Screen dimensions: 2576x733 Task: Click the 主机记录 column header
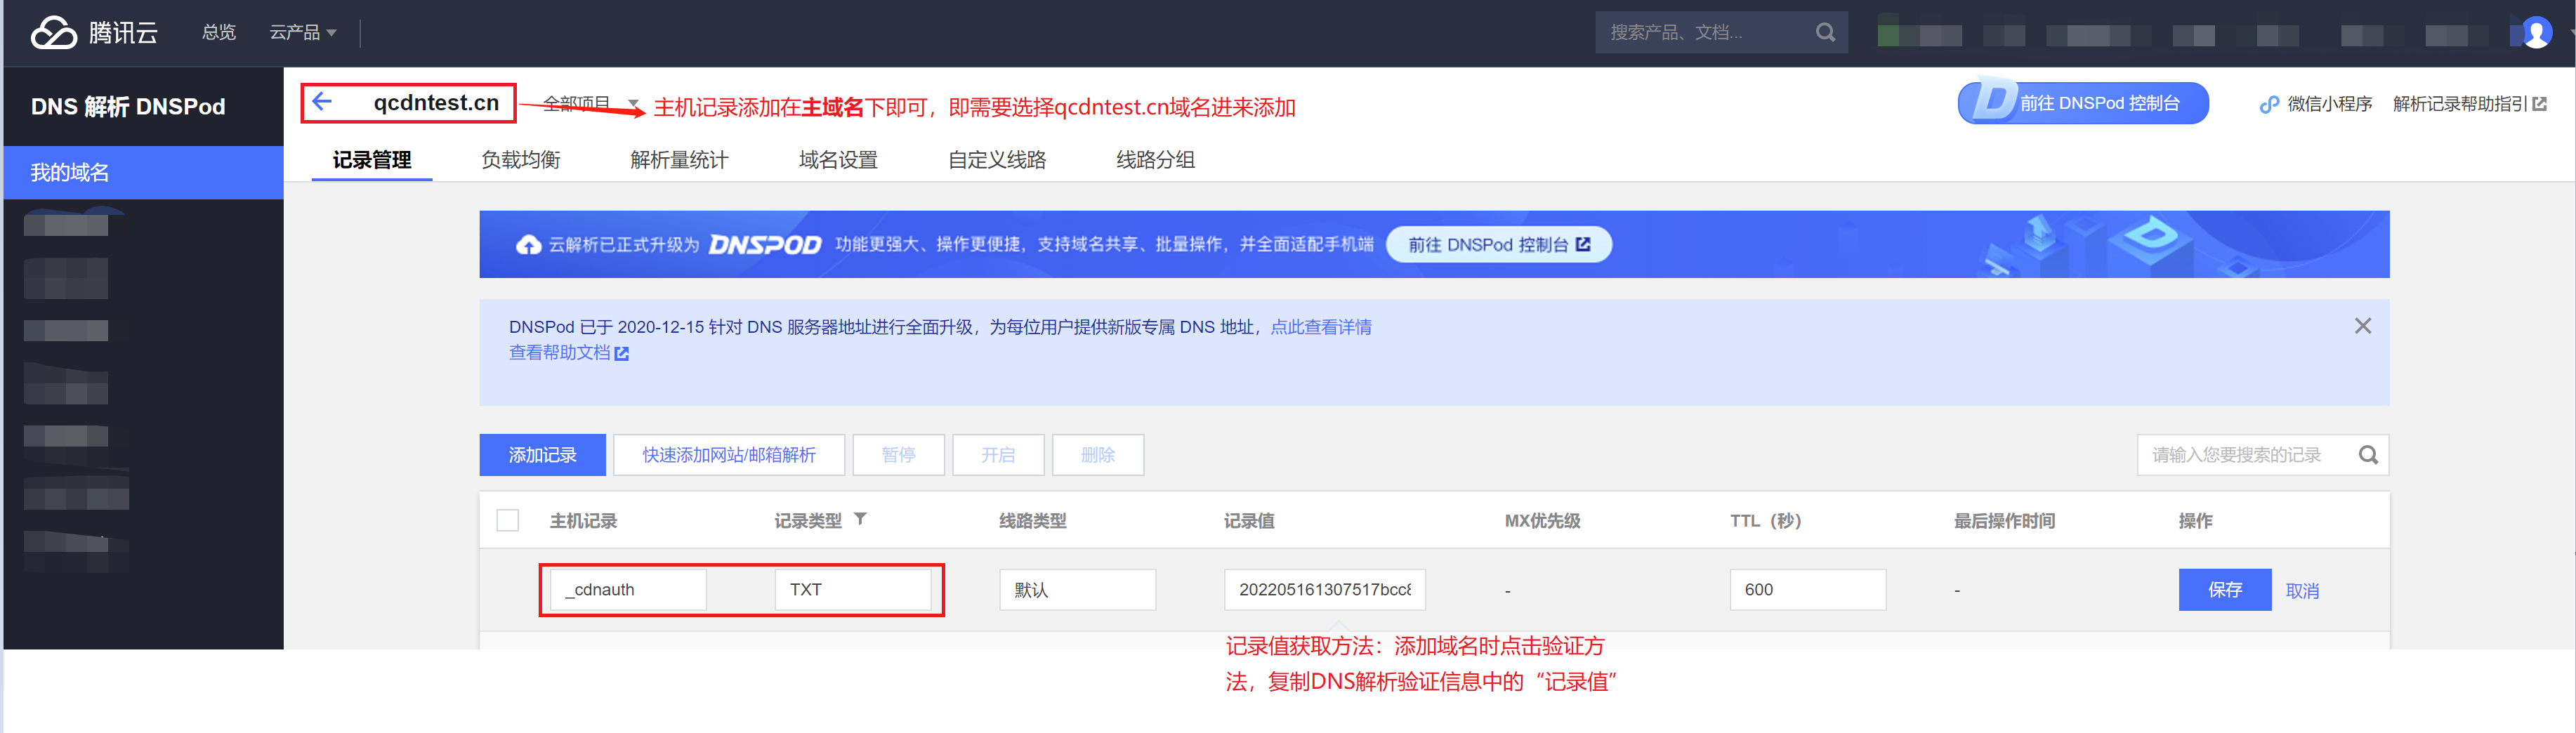click(583, 521)
